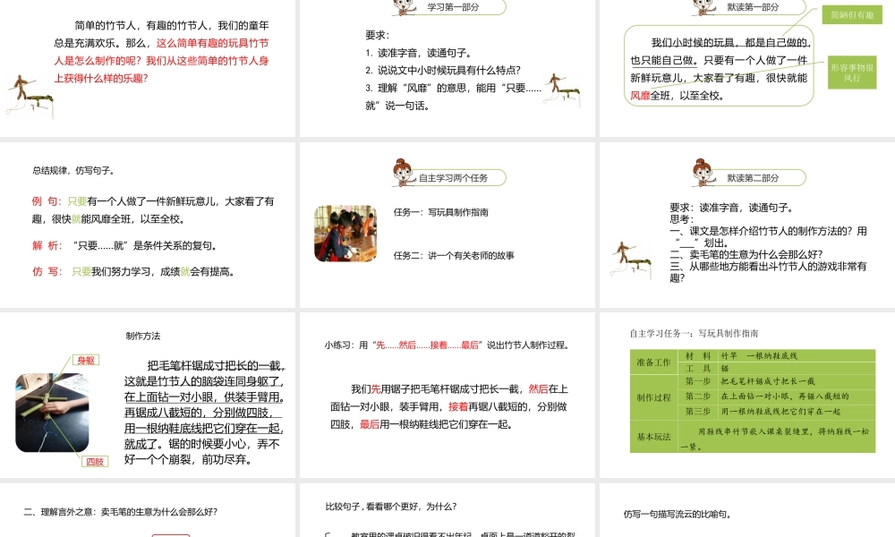Viewport: 895px width, 537px height.
Task: Select the red highlighted word 风靡 in the sentence
Action: click(x=641, y=96)
